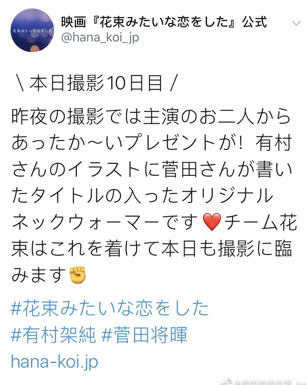The image size is (307, 385).
Task: Visit the @hana_koi_jp handle
Action: pos(100,38)
